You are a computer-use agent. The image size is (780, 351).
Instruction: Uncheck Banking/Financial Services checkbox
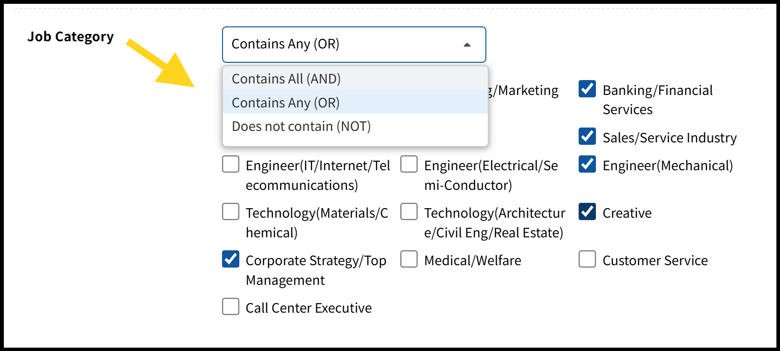[587, 89]
